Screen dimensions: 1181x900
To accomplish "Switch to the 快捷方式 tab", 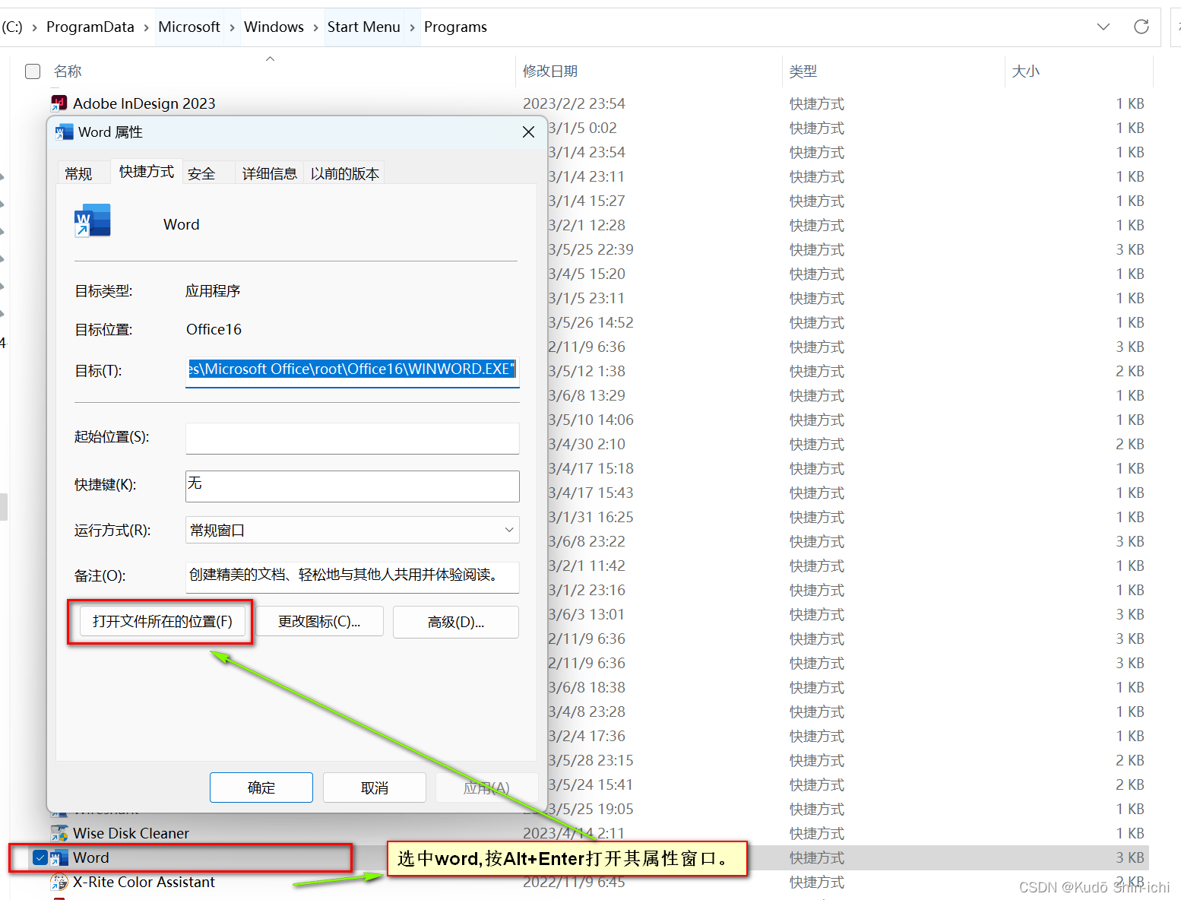I will (x=146, y=172).
